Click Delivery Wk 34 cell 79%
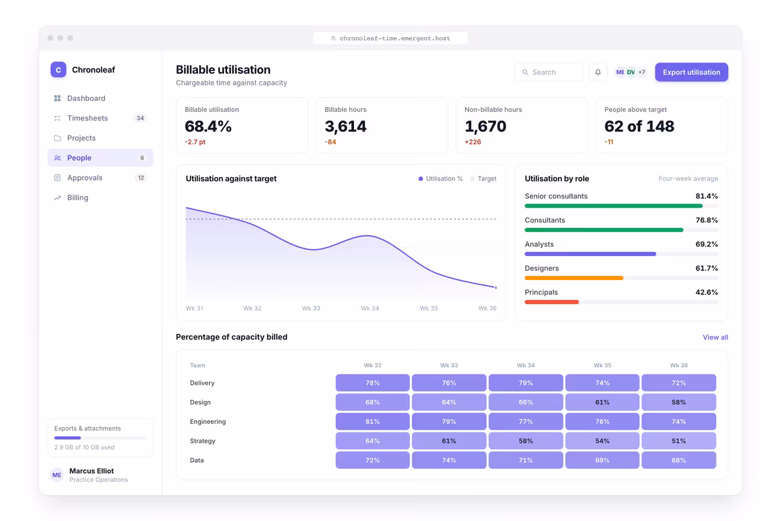Image resolution: width=781 pixels, height=521 pixels. pyautogui.click(x=526, y=383)
